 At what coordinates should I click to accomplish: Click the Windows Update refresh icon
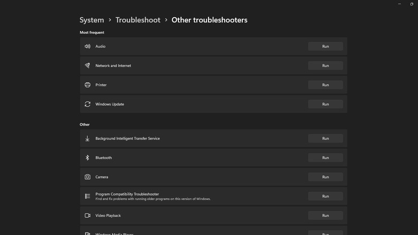(87, 104)
